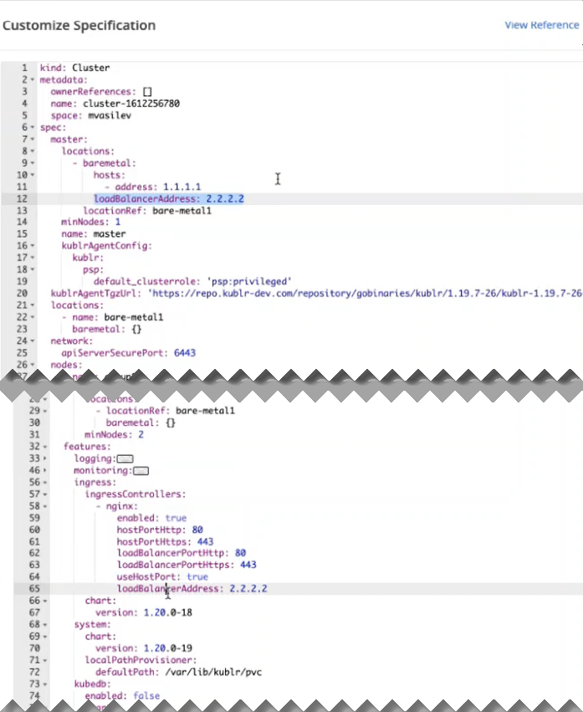Expand the folded monitoring block on line 46

tap(44, 470)
